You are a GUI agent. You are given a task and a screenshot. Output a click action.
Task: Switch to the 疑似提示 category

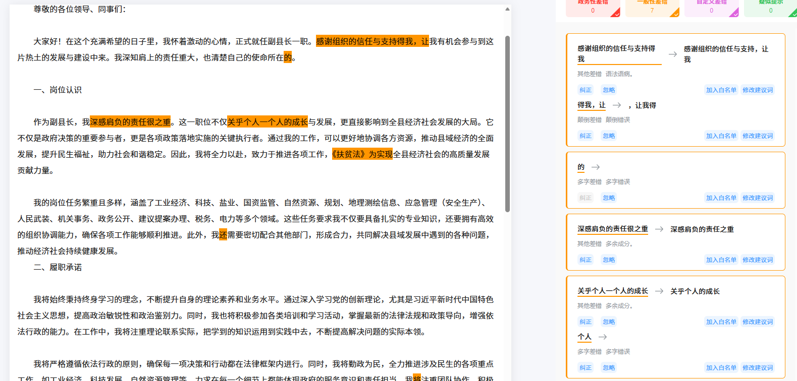pyautogui.click(x=770, y=7)
